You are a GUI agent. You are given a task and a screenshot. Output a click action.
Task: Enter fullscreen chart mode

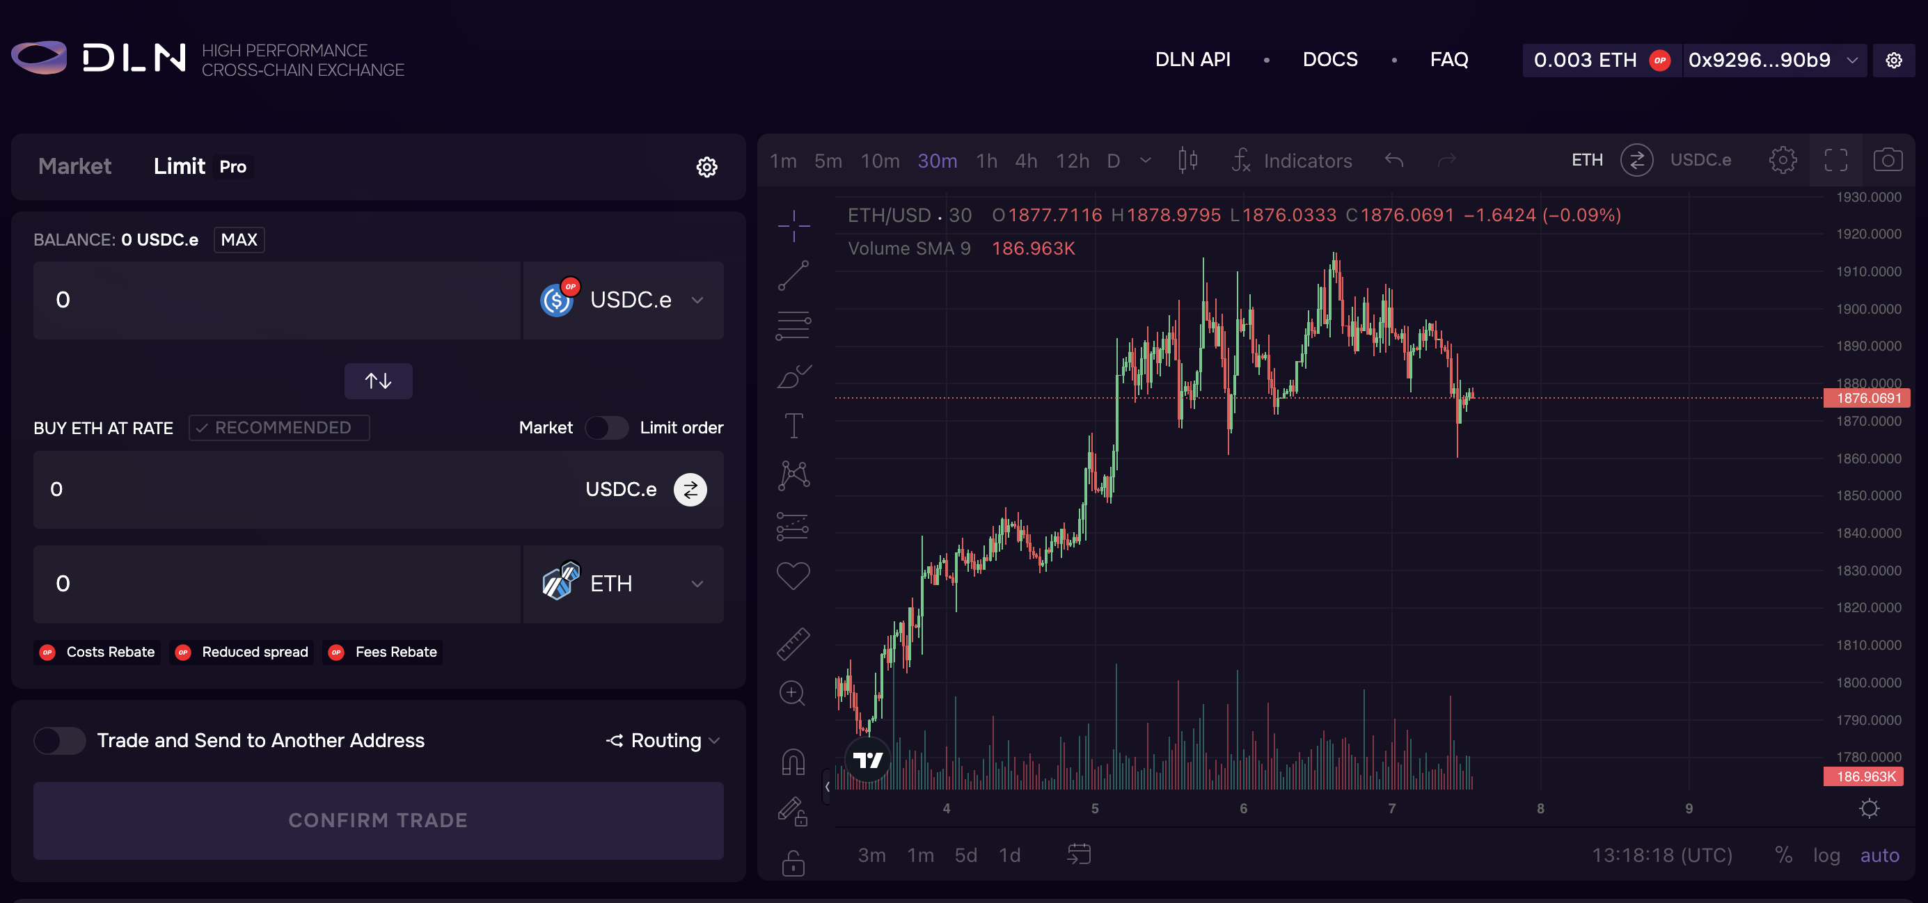tap(1835, 160)
